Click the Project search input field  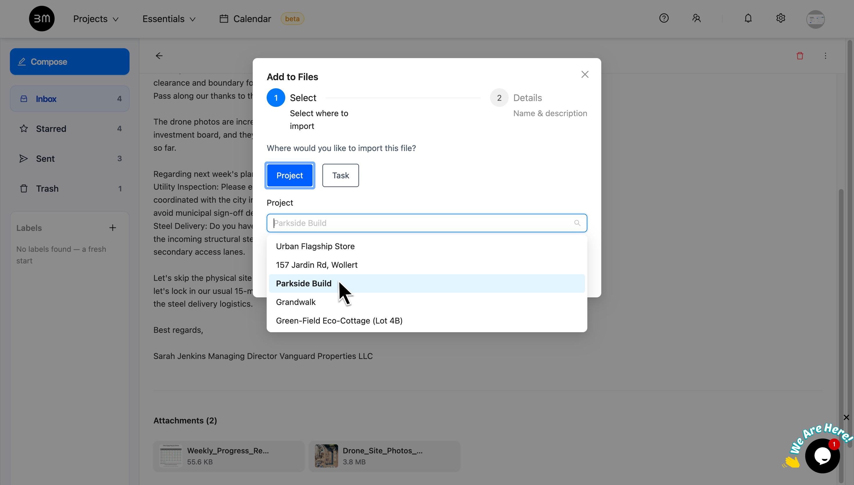point(427,223)
